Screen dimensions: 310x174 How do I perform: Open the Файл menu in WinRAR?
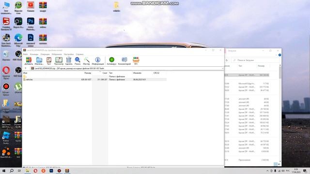coord(26,54)
